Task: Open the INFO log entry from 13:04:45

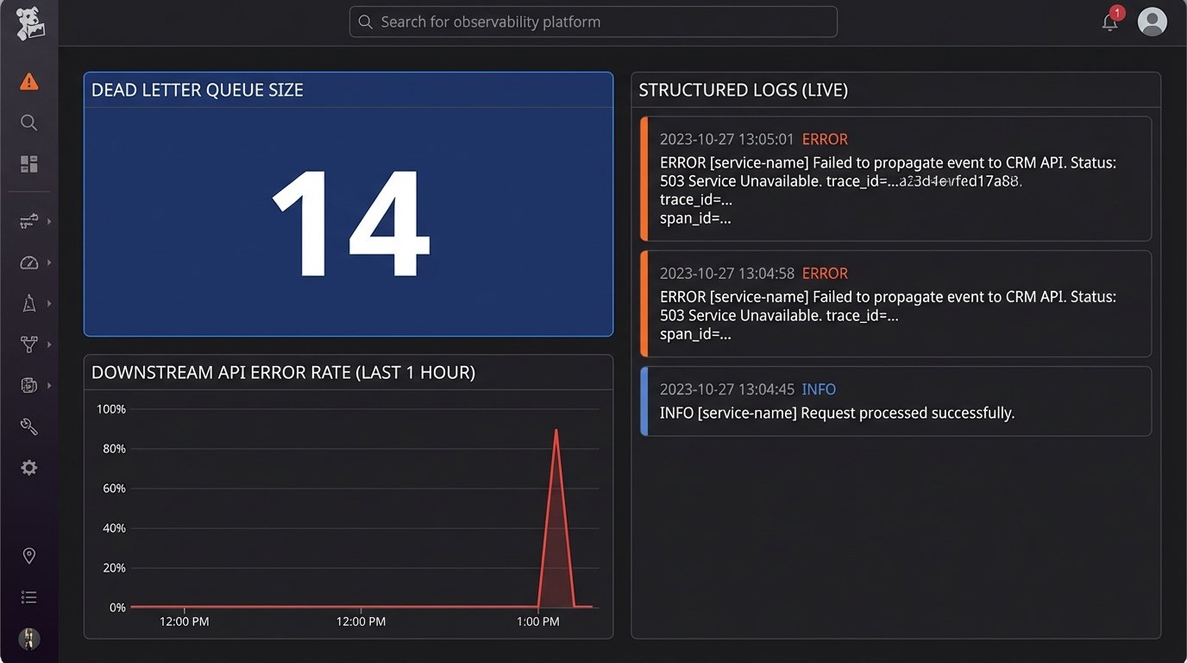Action: 895,401
